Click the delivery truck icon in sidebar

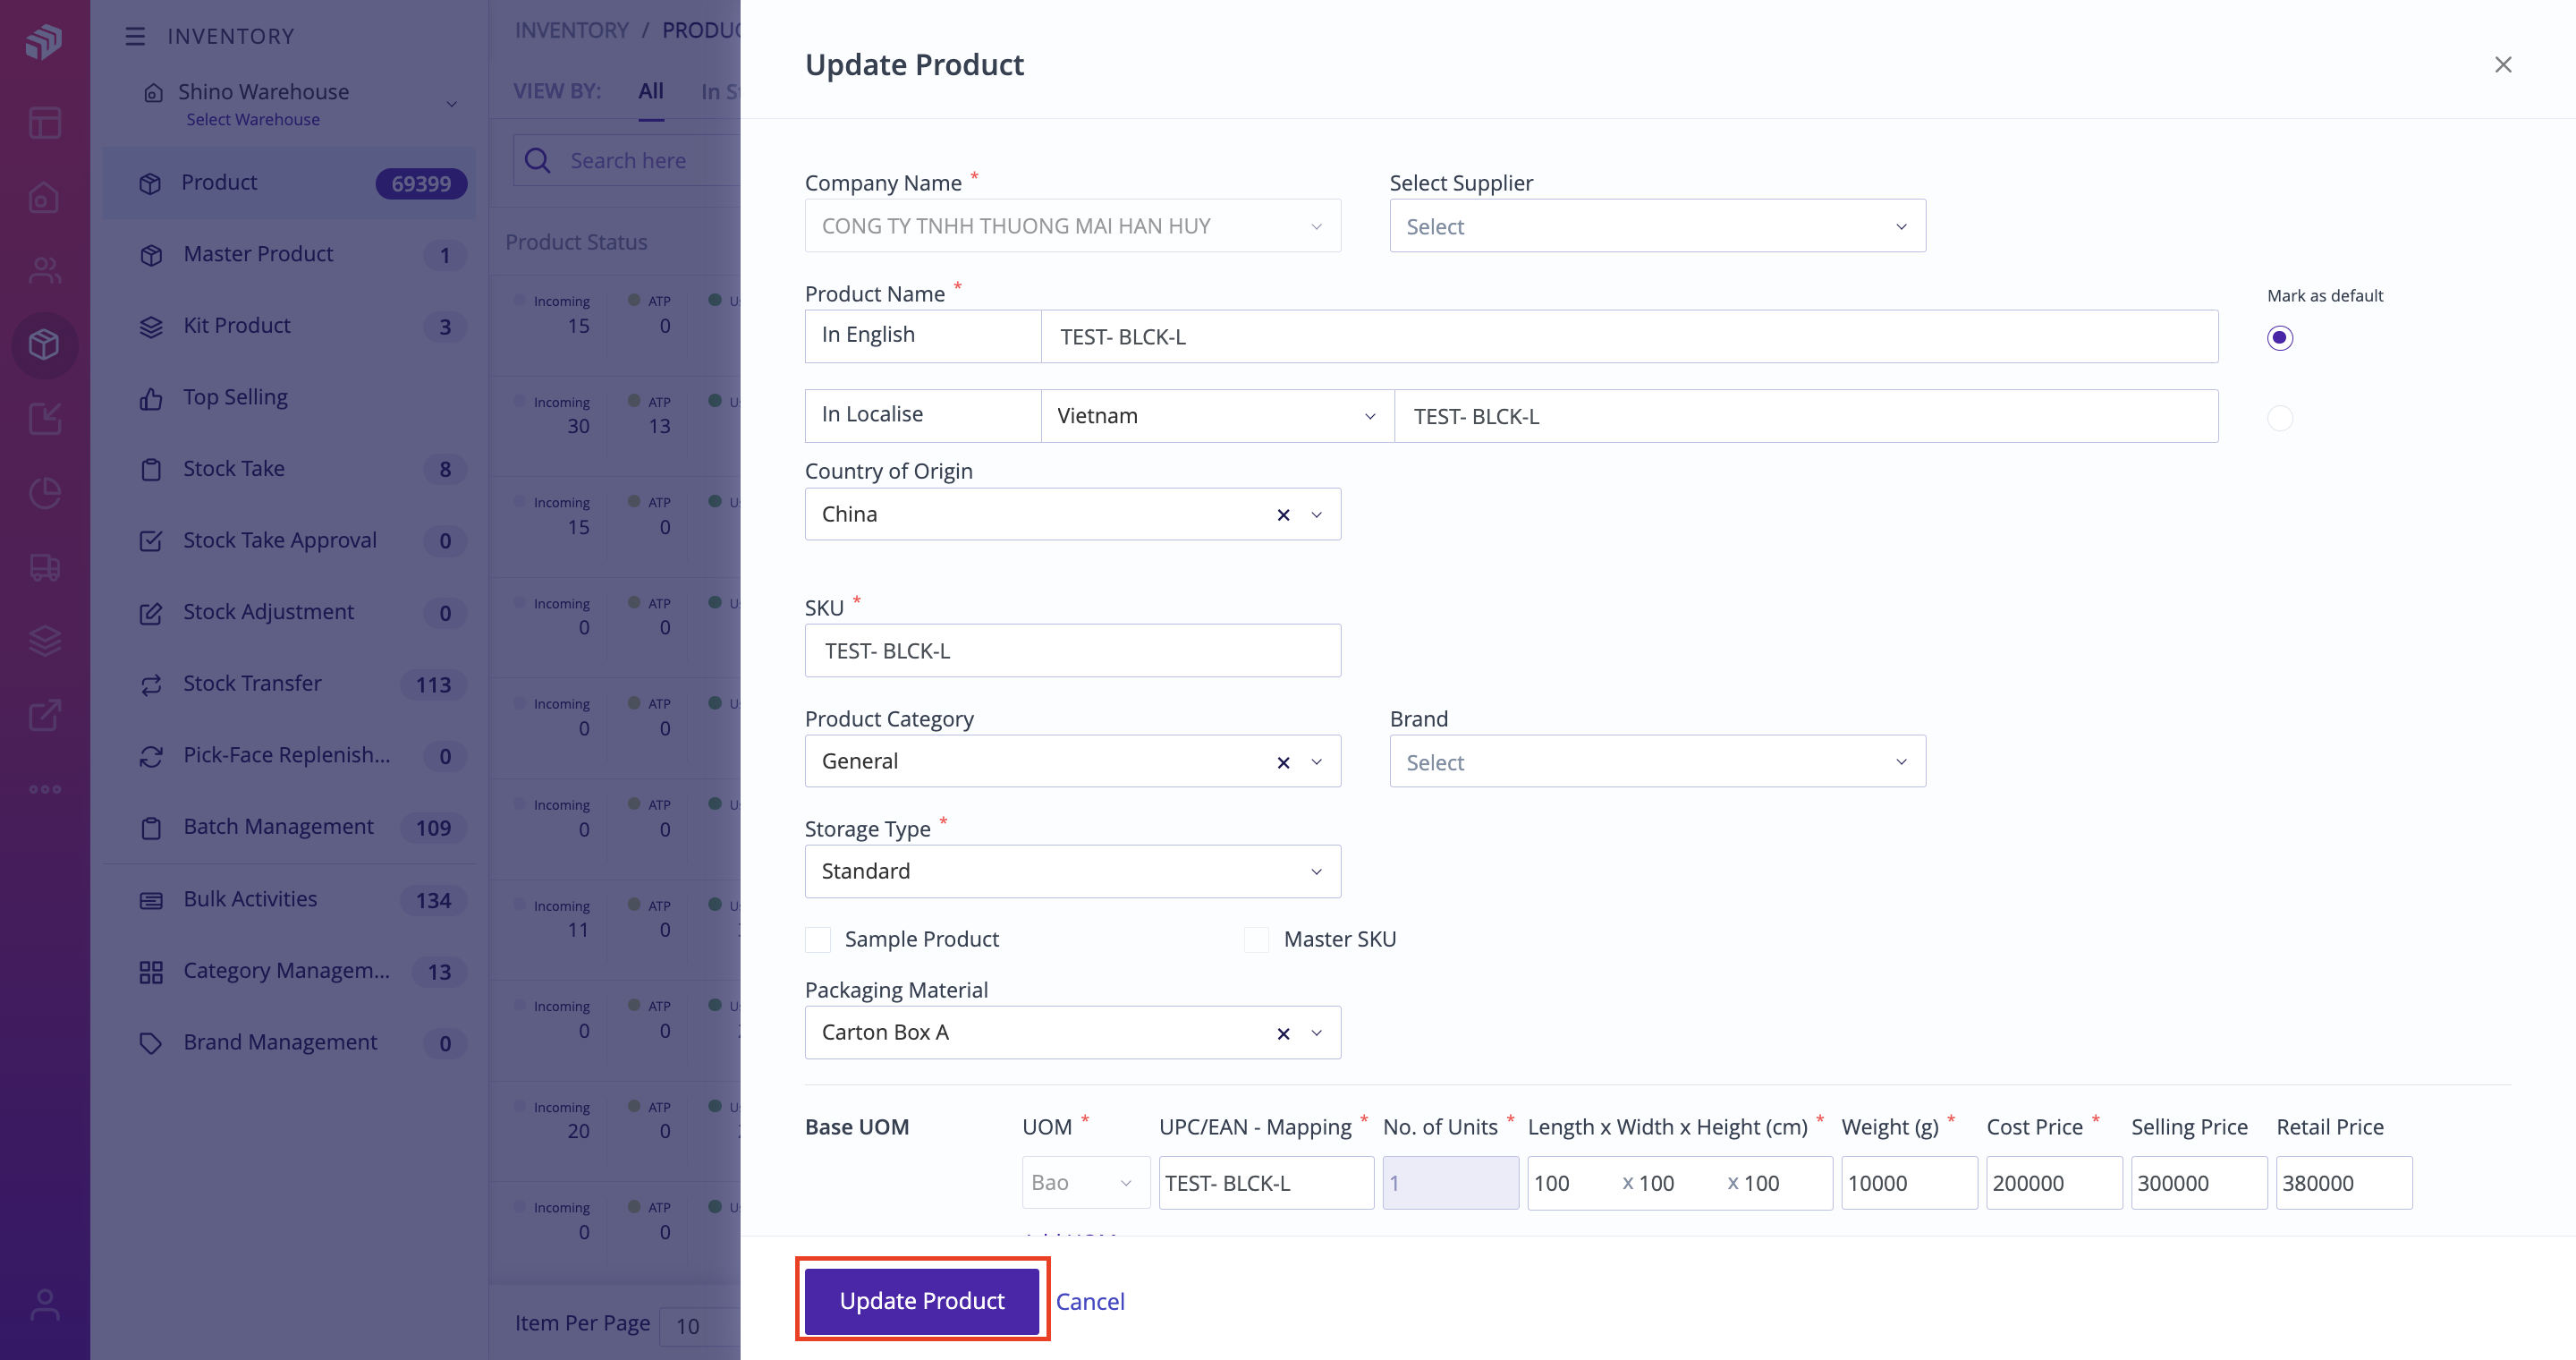45,568
